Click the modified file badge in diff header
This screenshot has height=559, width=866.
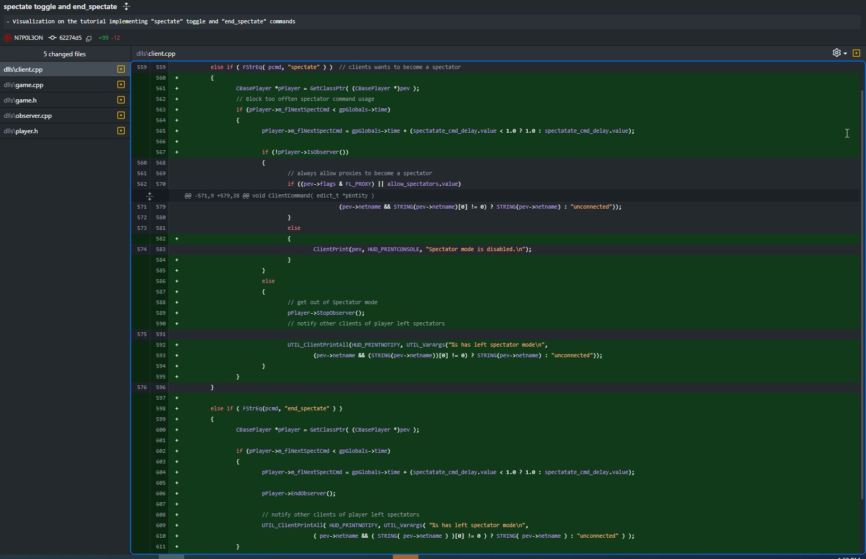tap(856, 53)
